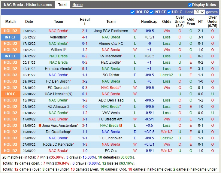
Task: Click INT CF label for 30/12/22 match
Action: tap(11, 37)
